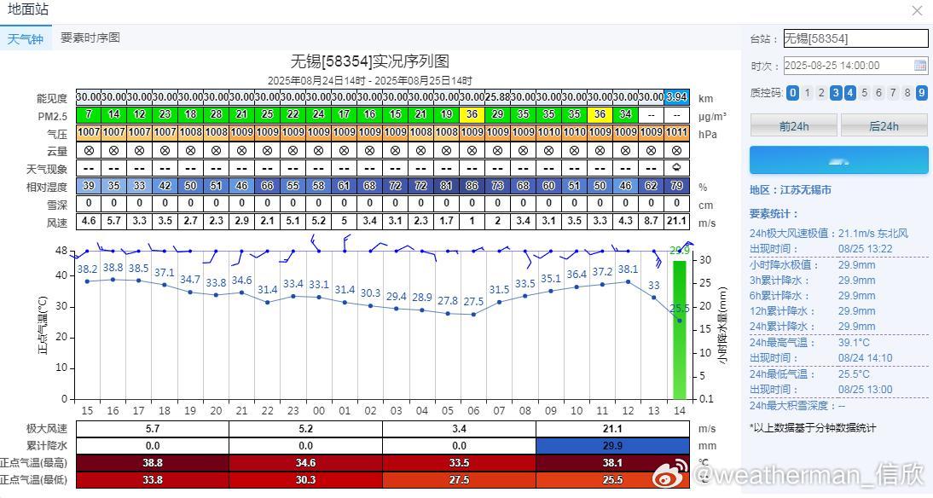Click the 38.8 temperature point on the chart
Viewport: 933px width, 498px height.
pyautogui.click(x=113, y=279)
